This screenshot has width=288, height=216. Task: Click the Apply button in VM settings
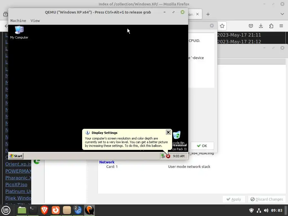[234, 199]
